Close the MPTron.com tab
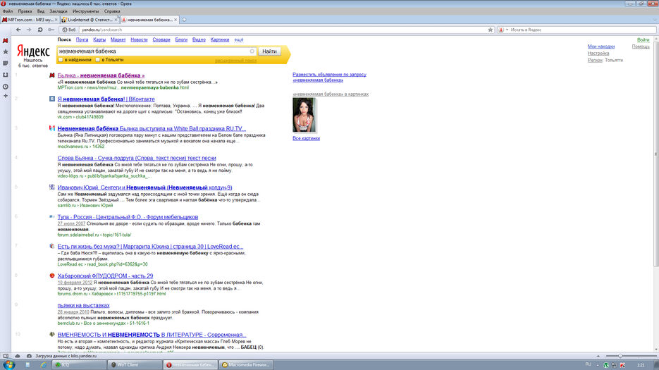This screenshot has height=370, width=659. [x=56, y=20]
